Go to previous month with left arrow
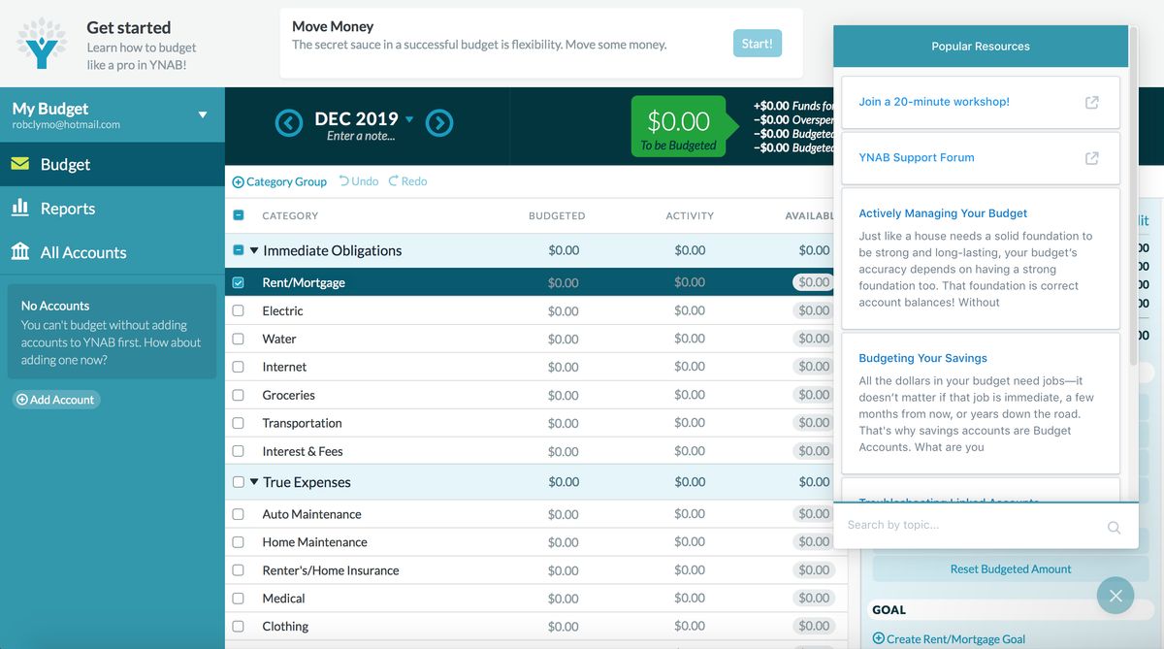The height and width of the screenshot is (649, 1164). pos(288,123)
